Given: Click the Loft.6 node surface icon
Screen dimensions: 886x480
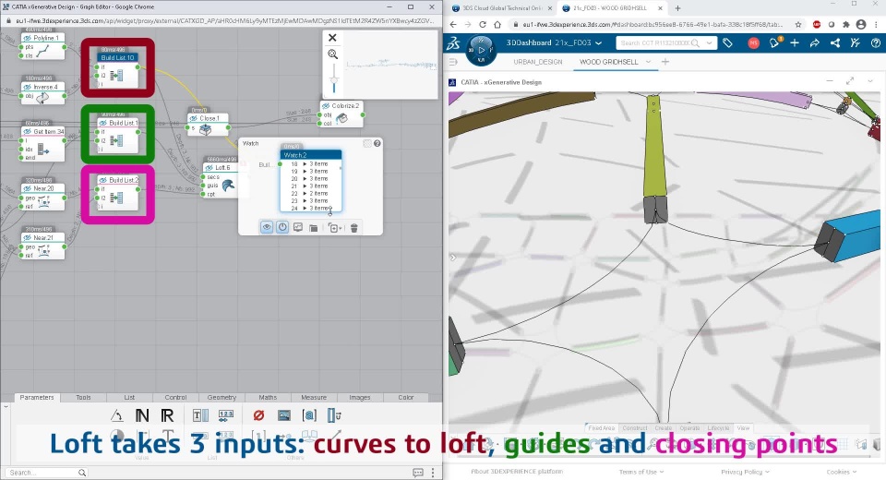Looking at the screenshot, I should 228,185.
